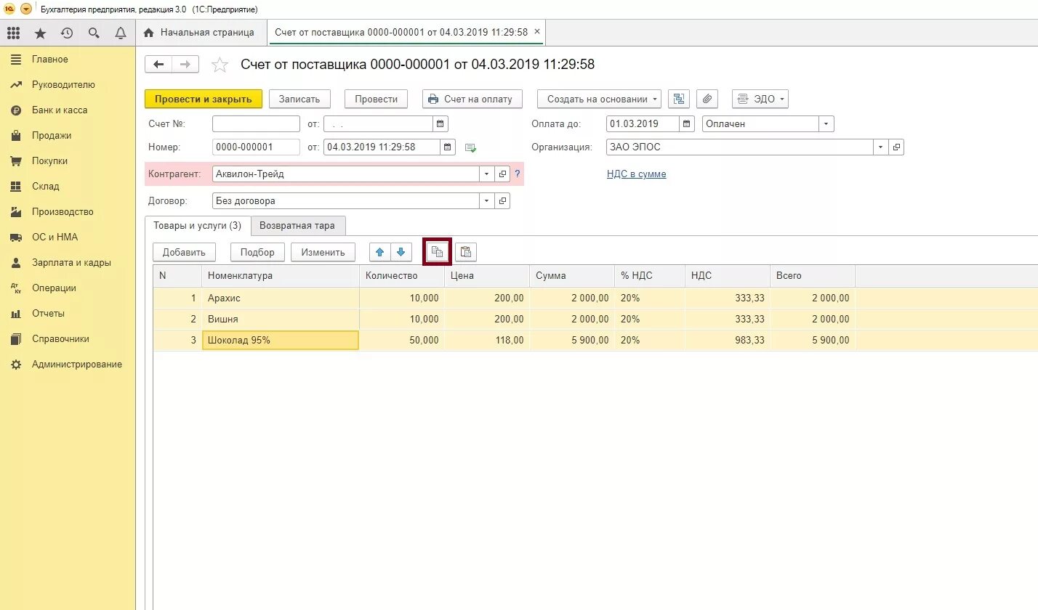Click the posted document status icon
The image size is (1038, 610).
point(470,147)
